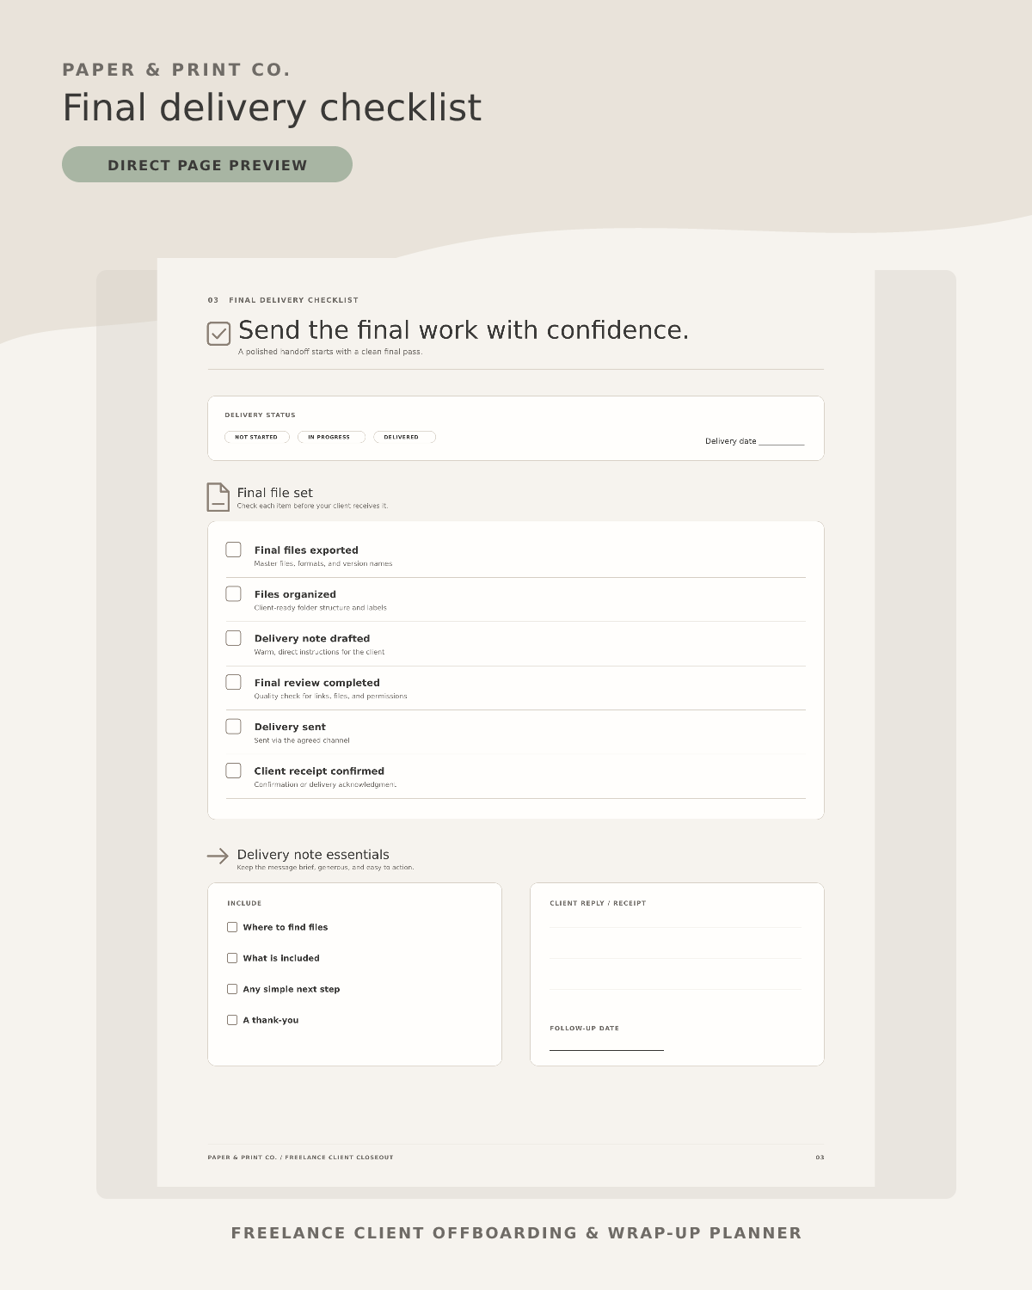
Task: Click 'Keep the message brief' caption
Action: [325, 868]
